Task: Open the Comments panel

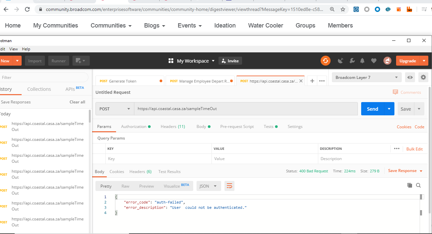Action: [407, 92]
